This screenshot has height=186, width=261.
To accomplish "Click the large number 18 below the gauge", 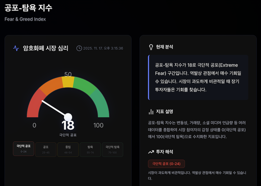I will click(x=68, y=126).
